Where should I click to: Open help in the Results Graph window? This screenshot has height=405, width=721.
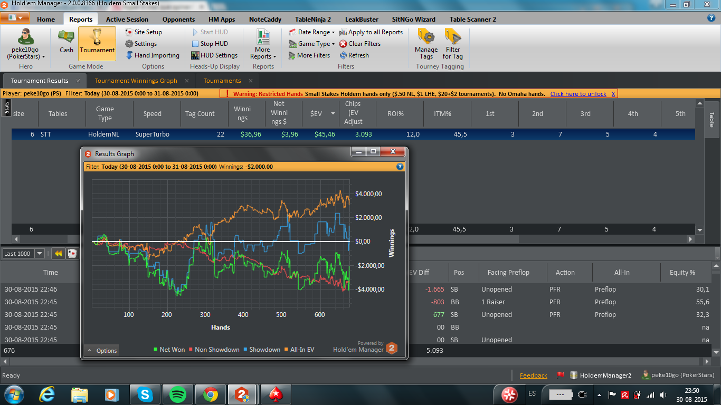[x=400, y=167]
